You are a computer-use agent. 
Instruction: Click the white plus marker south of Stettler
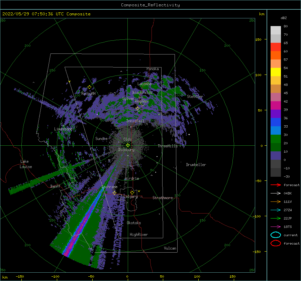click(189, 134)
